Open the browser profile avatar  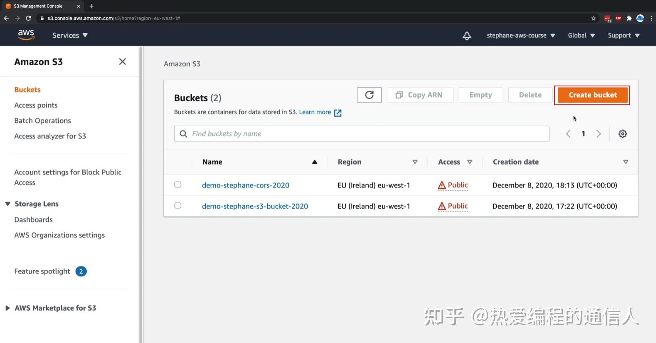pos(640,18)
